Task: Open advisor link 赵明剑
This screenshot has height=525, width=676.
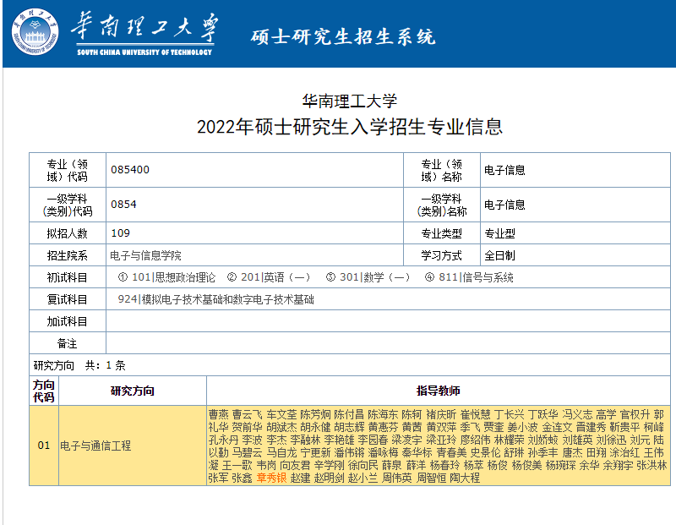Action: click(329, 478)
